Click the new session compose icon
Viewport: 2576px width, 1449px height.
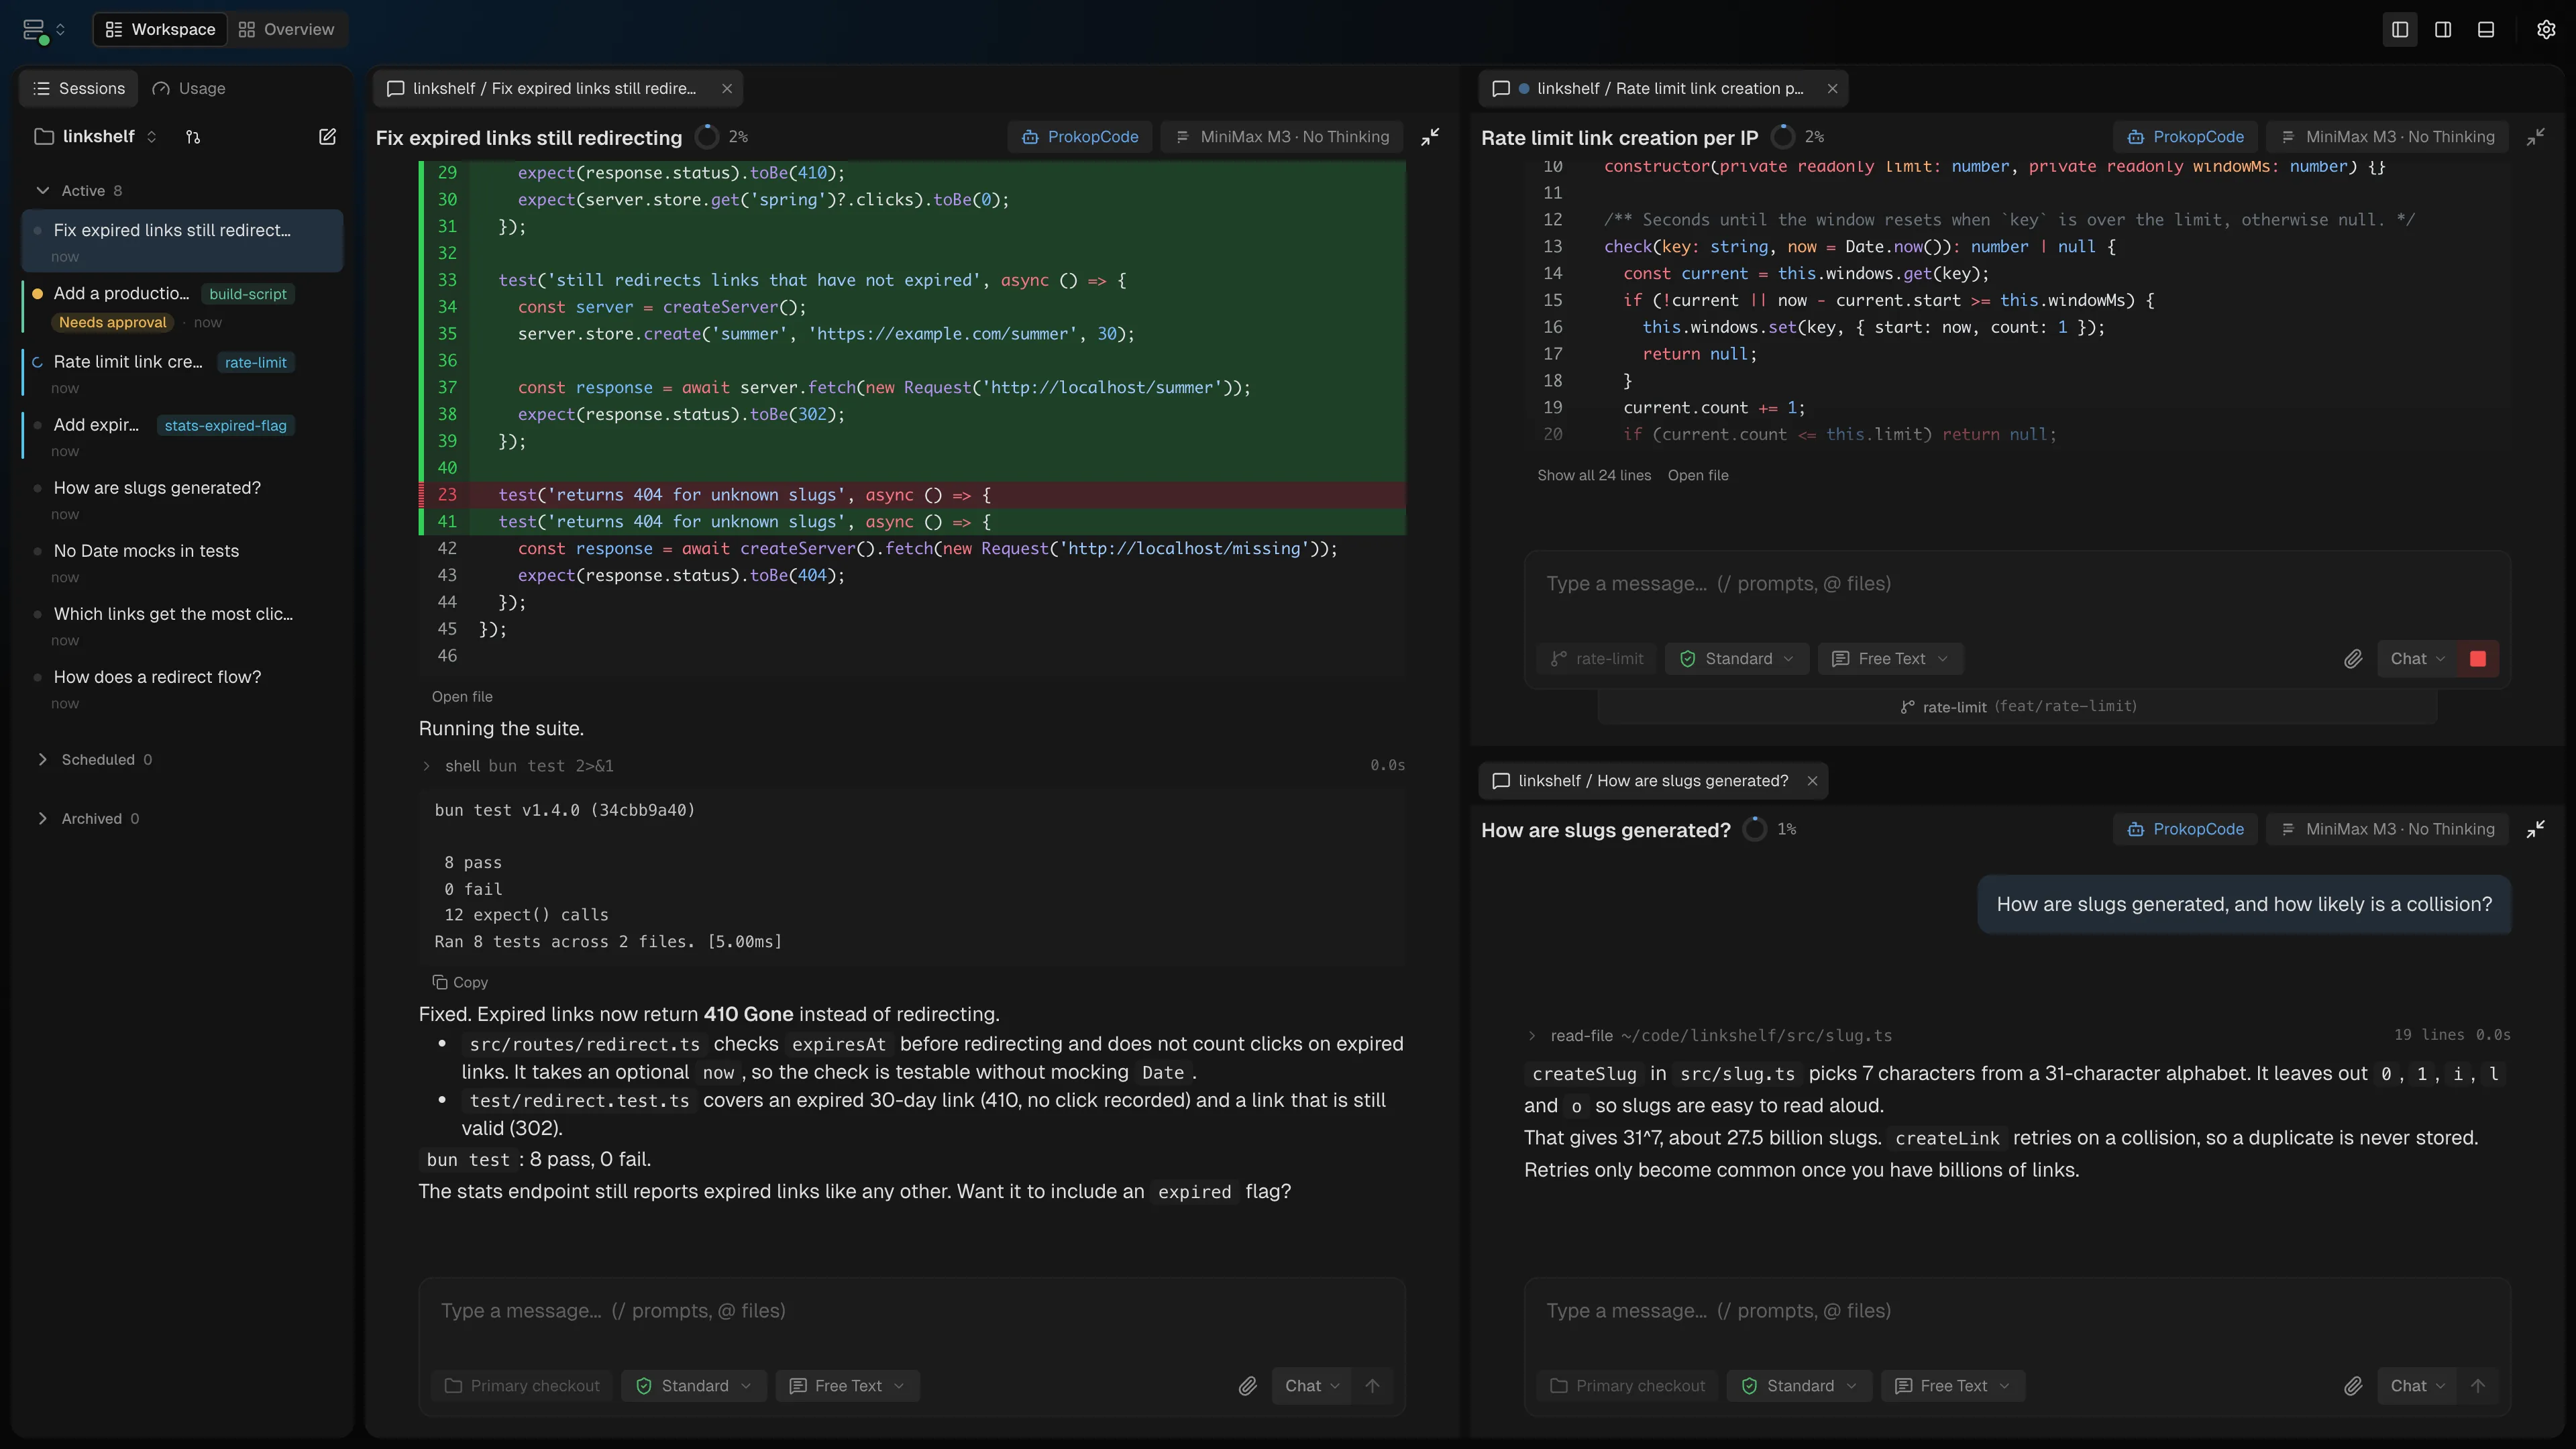click(x=327, y=136)
